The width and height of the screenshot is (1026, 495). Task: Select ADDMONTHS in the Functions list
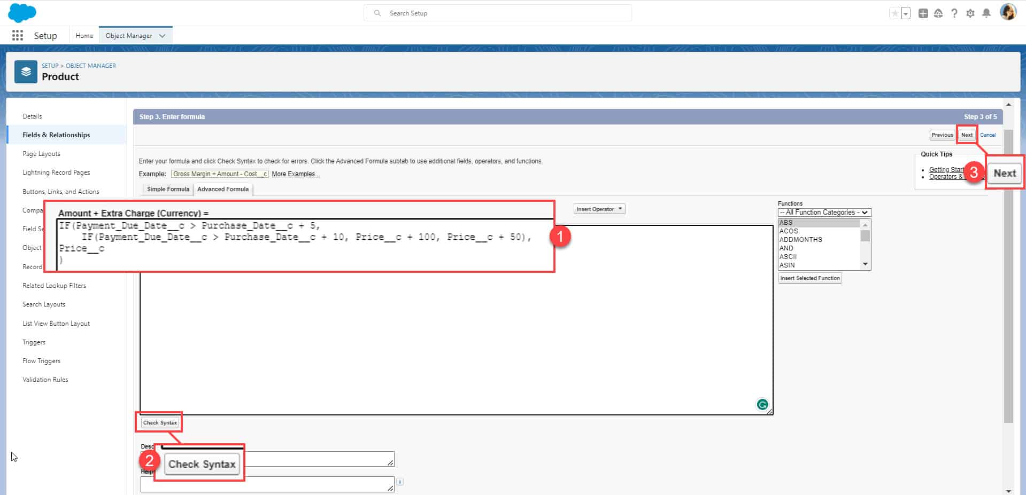(800, 239)
